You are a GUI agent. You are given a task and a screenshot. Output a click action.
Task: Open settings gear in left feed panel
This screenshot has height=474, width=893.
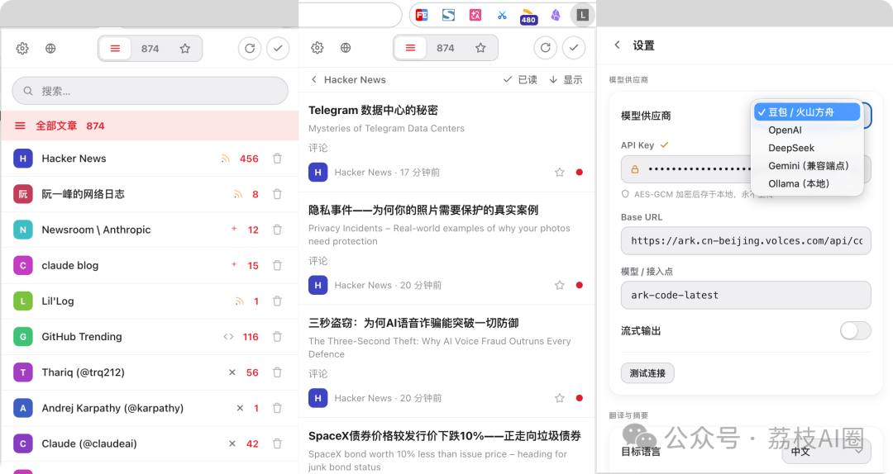22,49
